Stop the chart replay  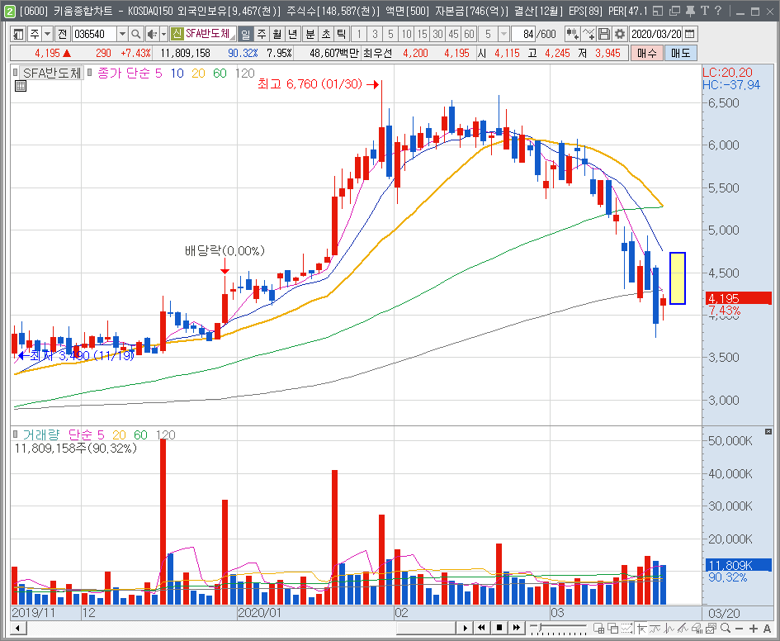pyautogui.click(x=499, y=628)
